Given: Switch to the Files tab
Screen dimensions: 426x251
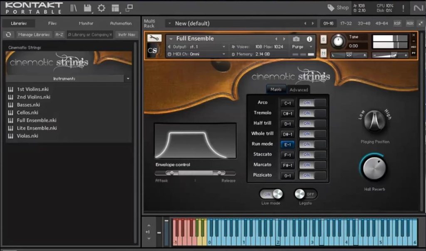Looking at the screenshot, I should coord(52,24).
